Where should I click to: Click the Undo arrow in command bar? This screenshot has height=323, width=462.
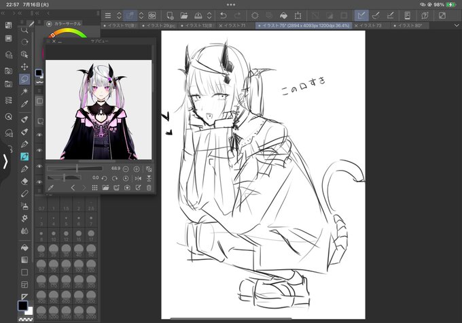[x=224, y=16]
